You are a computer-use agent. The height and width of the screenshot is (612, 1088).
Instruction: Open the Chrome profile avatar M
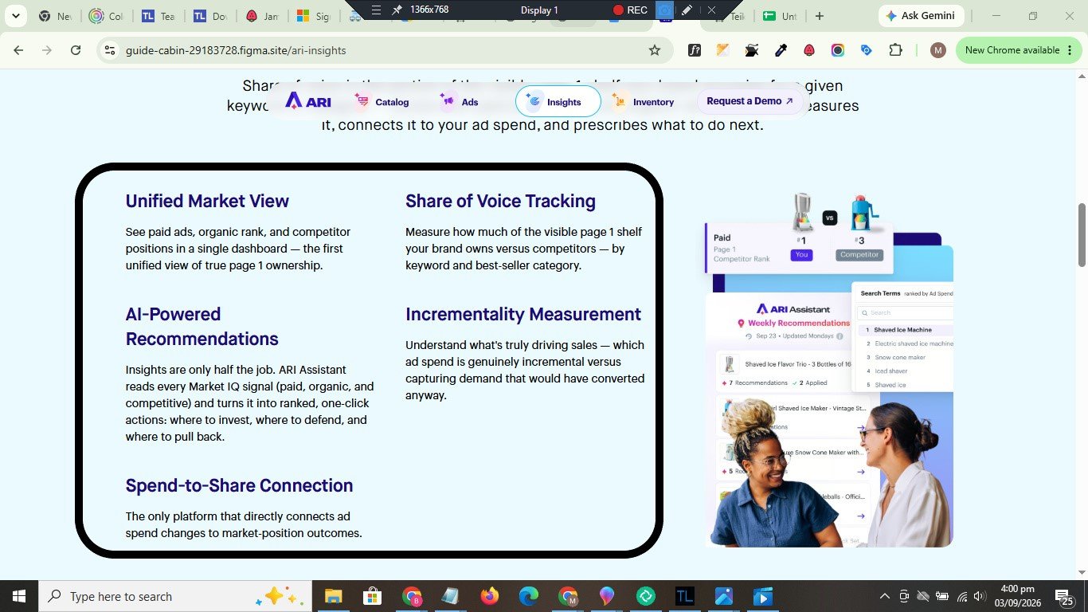point(938,50)
